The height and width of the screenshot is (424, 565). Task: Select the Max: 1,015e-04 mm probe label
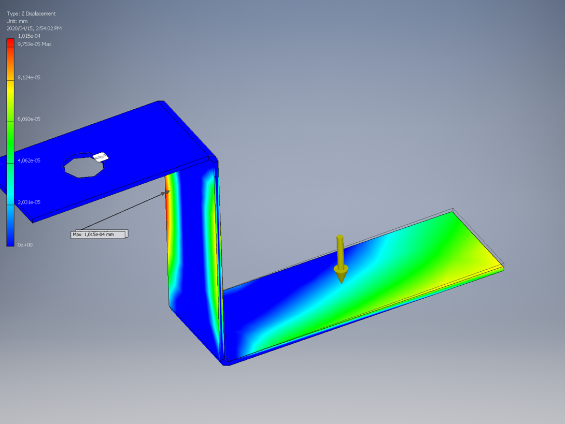click(97, 235)
